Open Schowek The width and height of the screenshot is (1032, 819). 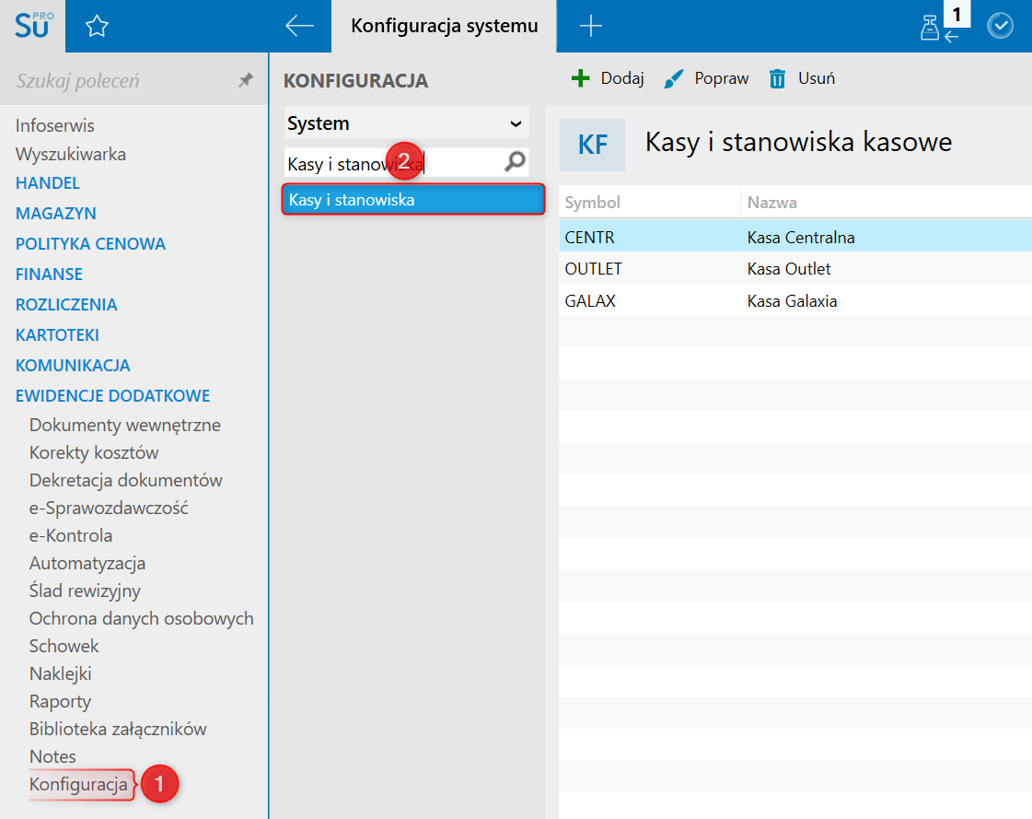(64, 647)
